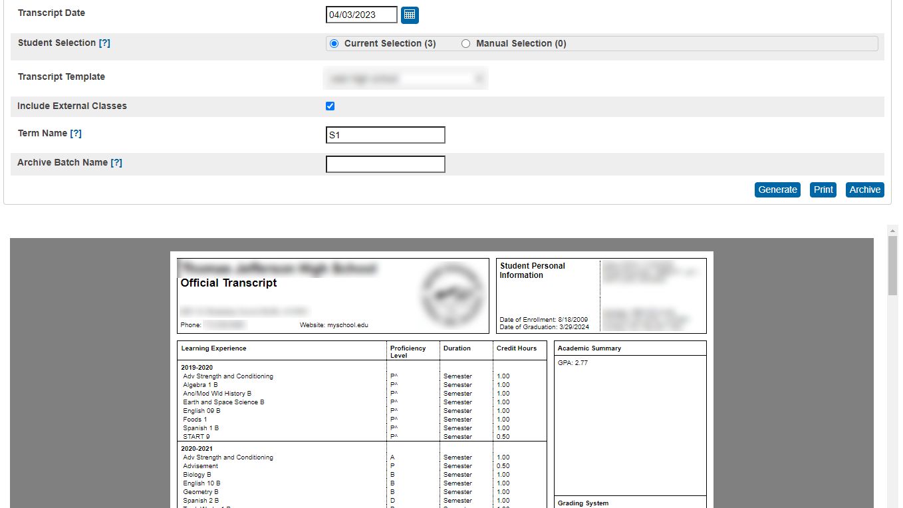Click the Student Personal Information heading
Viewport: 903px width, 508px height.
(x=532, y=271)
